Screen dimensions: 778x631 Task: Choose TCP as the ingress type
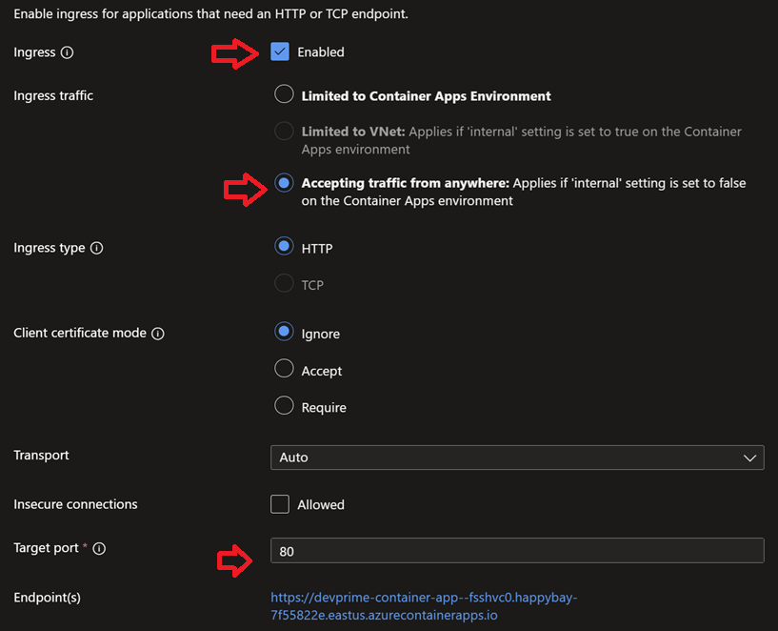point(284,285)
